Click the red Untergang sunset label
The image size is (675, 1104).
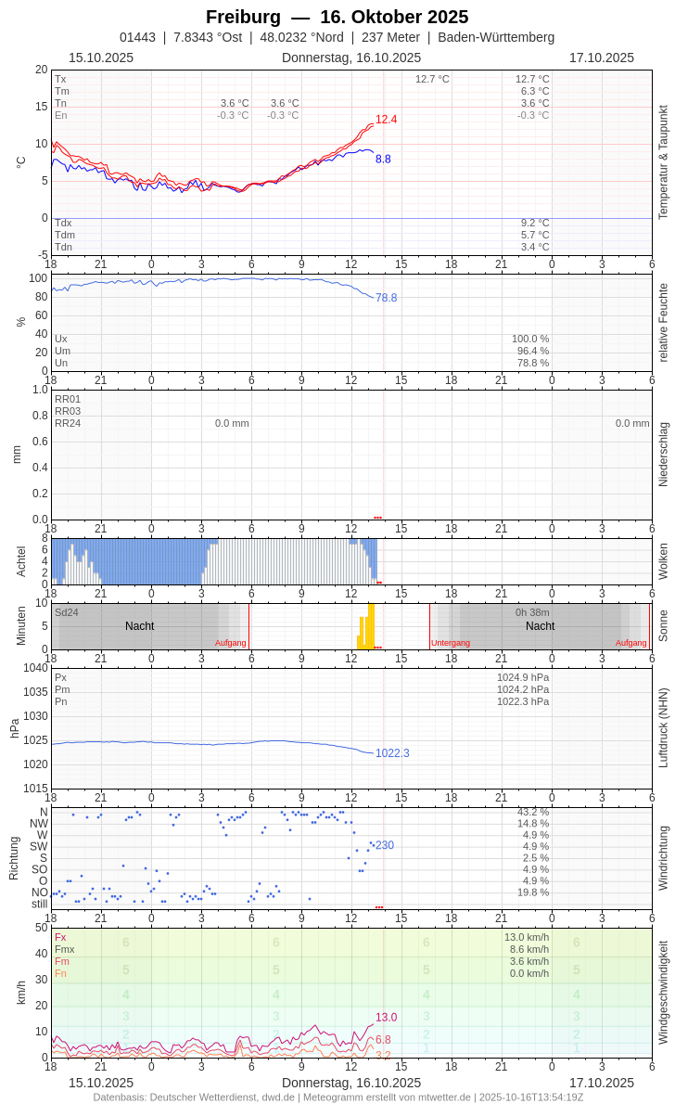tap(451, 643)
